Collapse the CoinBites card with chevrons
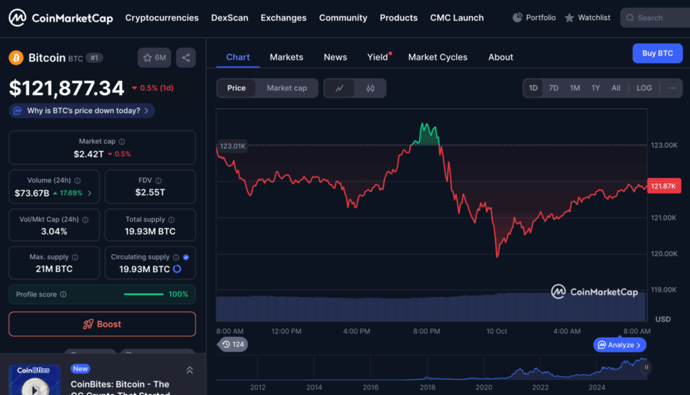Screen dimensions: 690x395 click(189, 370)
